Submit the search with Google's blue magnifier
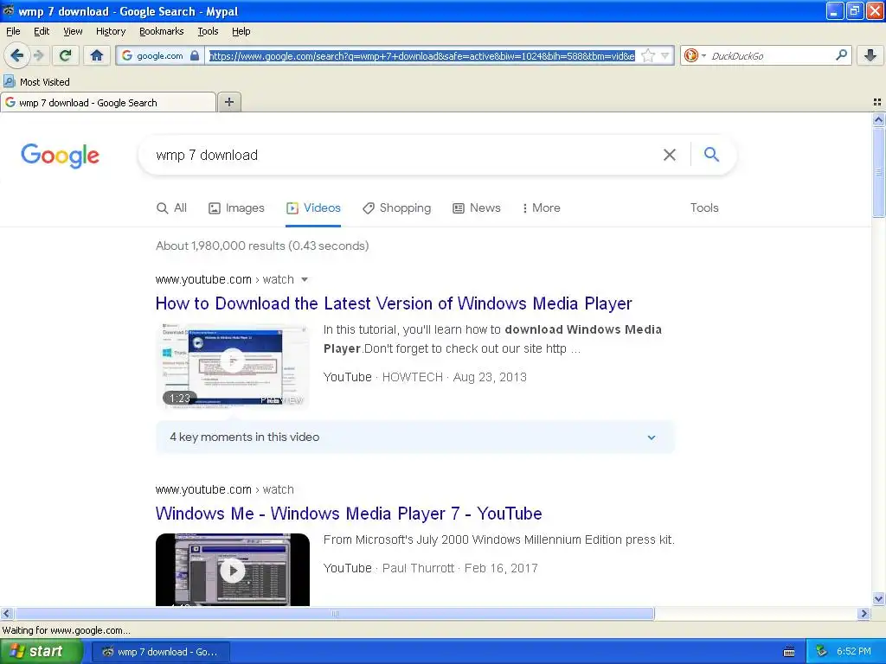Image resolution: width=886 pixels, height=664 pixels. pyautogui.click(x=711, y=154)
